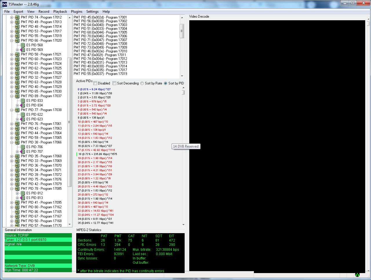The image size is (371, 280).
Task: Click the PMT icon for Program 17061
Action: [17, 124]
